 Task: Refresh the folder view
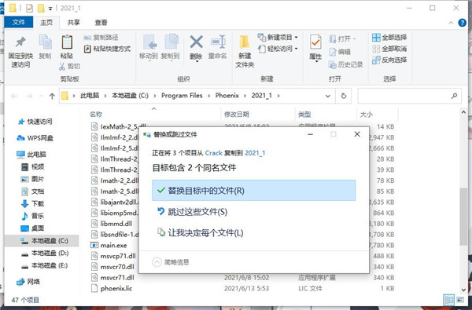(344, 96)
